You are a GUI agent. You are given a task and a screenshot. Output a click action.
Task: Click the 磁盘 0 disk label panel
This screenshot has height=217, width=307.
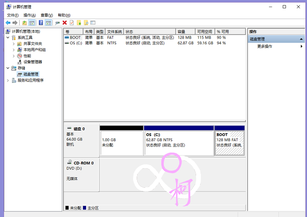82,140
